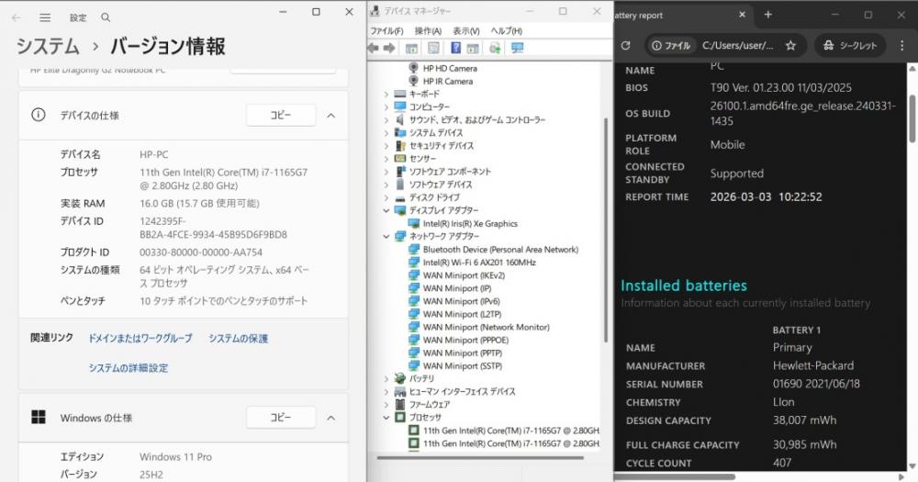918x482 pixels.
Task: Collapse the ネットワーク アダプター category
Action: [386, 236]
